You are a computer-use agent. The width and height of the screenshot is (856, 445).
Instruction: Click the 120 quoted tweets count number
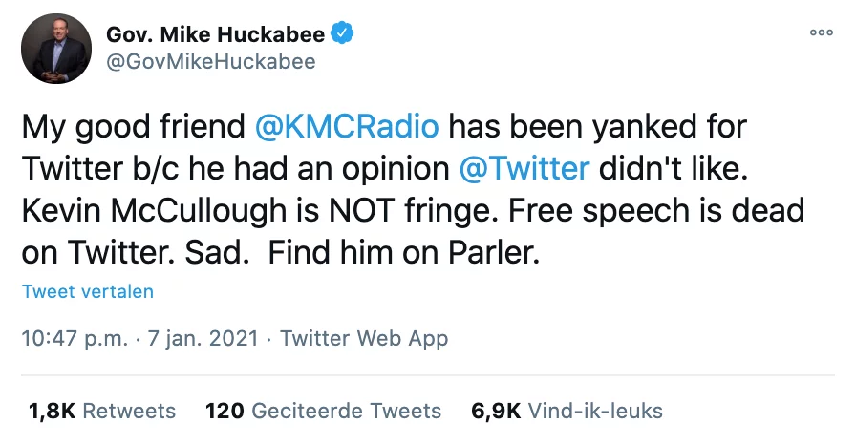pyautogui.click(x=224, y=412)
